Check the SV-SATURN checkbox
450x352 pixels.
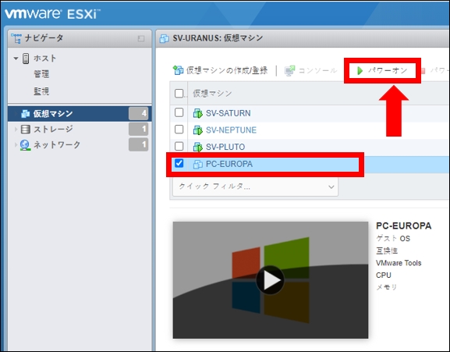pyautogui.click(x=179, y=112)
